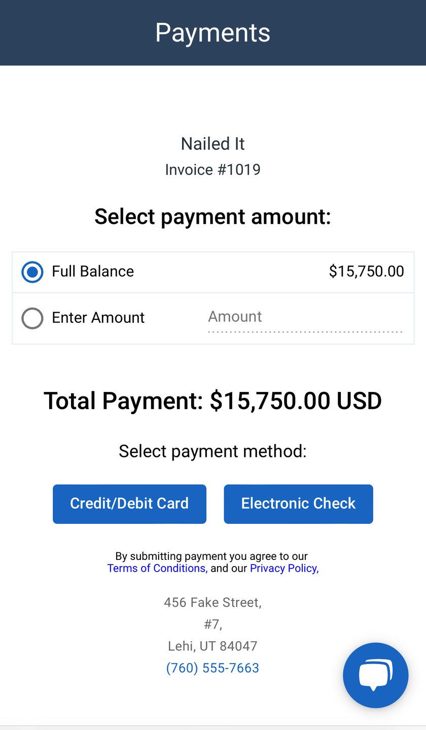Image resolution: width=426 pixels, height=730 pixels.
Task: Open Terms of Conditions hyperlink
Action: point(156,568)
